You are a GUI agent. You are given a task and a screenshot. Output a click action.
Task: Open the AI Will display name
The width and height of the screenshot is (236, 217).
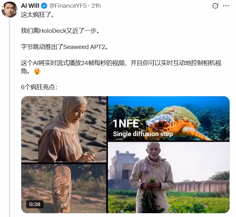pyautogui.click(x=30, y=6)
